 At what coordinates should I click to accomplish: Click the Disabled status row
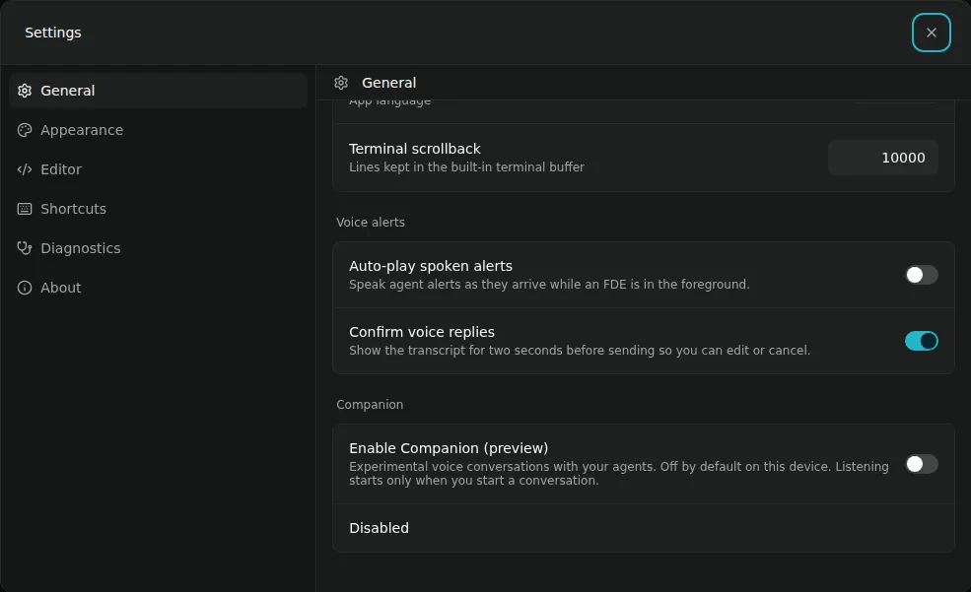click(644, 528)
